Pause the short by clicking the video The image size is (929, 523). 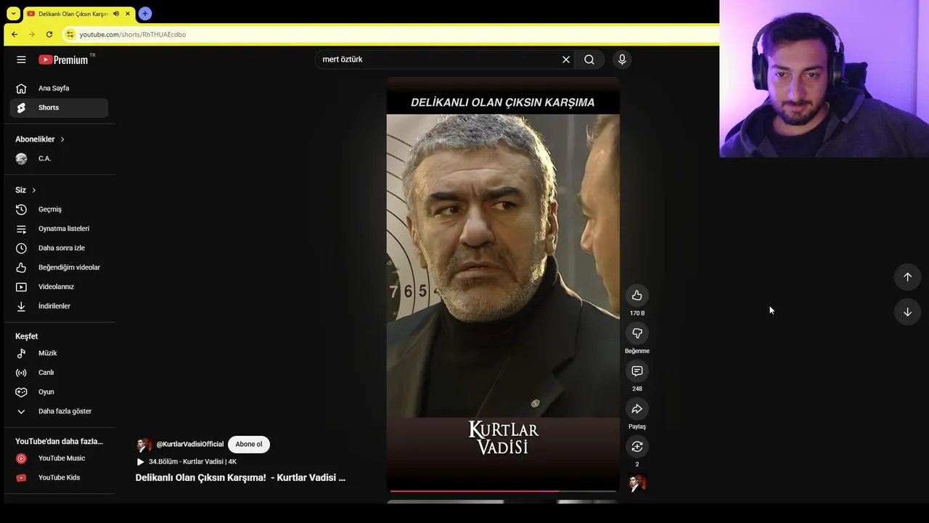tap(502, 283)
